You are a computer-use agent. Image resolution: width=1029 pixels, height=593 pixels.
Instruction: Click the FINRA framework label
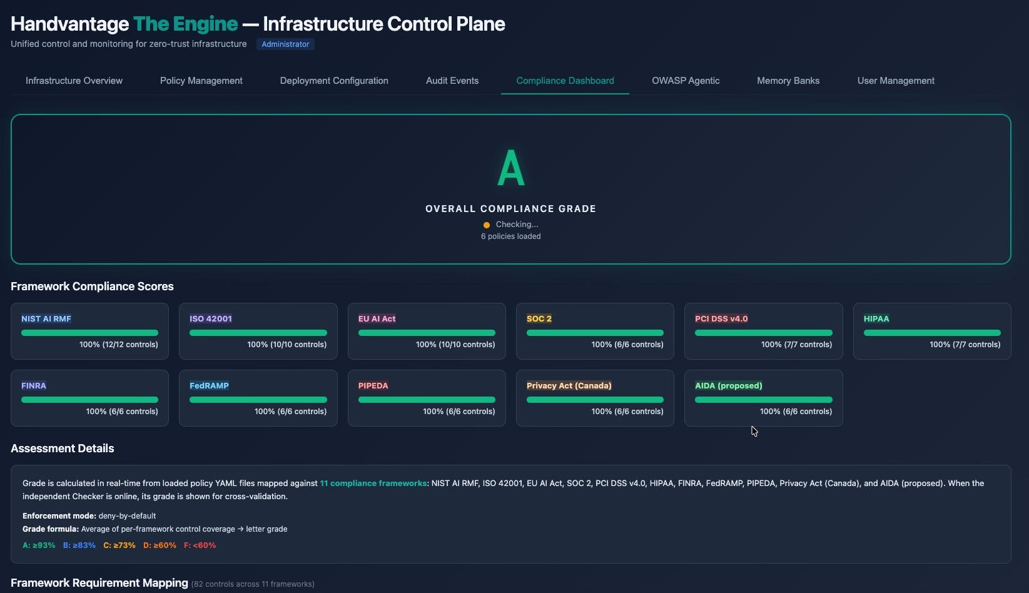point(34,385)
